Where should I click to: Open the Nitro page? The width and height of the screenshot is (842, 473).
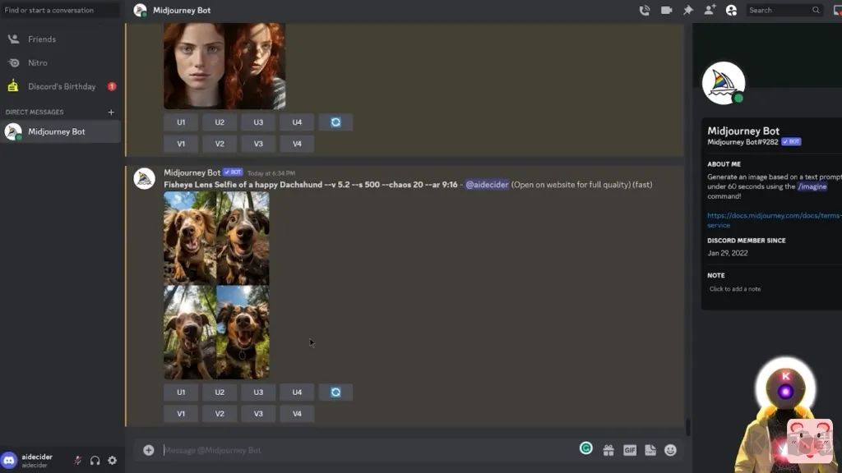pyautogui.click(x=38, y=63)
